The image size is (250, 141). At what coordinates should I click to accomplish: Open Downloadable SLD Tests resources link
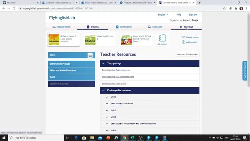[x=118, y=77]
